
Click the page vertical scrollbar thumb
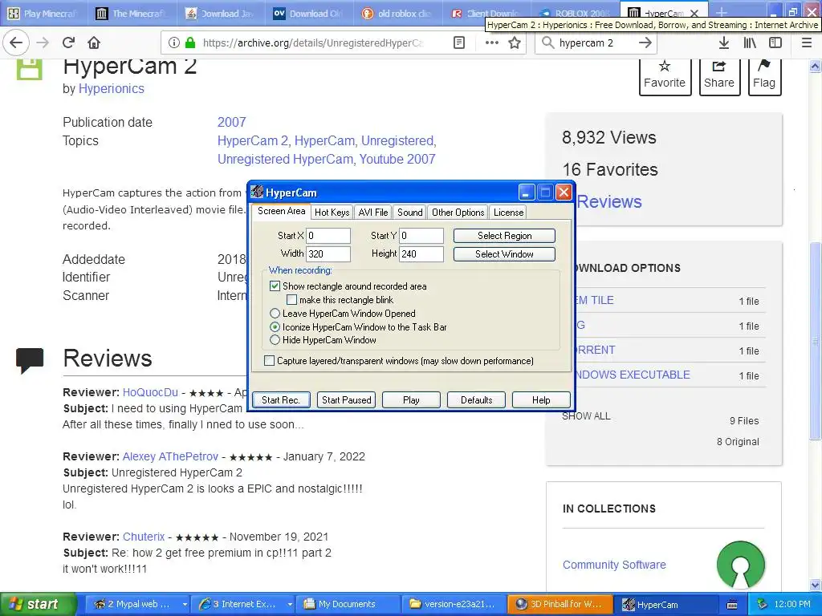pos(816,340)
